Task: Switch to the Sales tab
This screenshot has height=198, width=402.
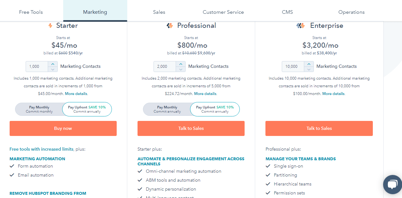Action: (159, 12)
